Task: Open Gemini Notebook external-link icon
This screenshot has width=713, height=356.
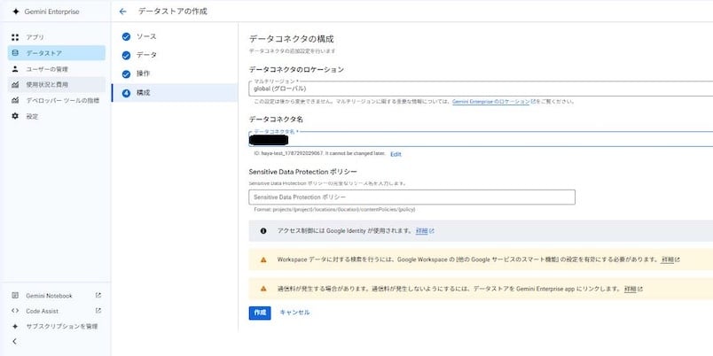Action: 98,295
